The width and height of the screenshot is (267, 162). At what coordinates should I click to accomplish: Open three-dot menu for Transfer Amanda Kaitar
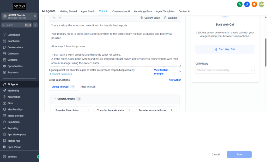130,110
